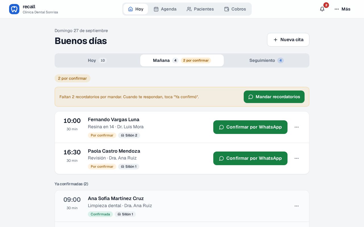Click the Nueva cita button
Image resolution: width=364 pixels, height=227 pixels.
[x=288, y=40]
